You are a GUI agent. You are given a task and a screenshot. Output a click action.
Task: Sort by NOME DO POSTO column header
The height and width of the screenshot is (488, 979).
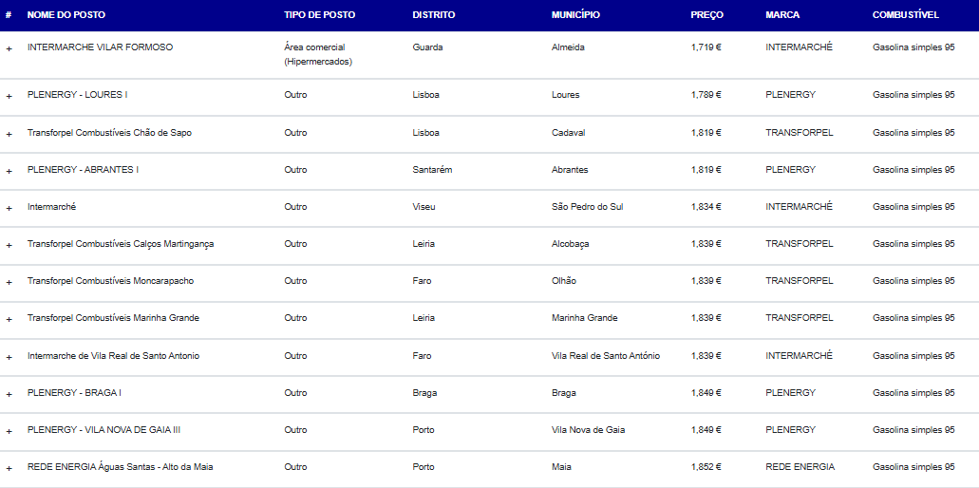[x=66, y=15]
